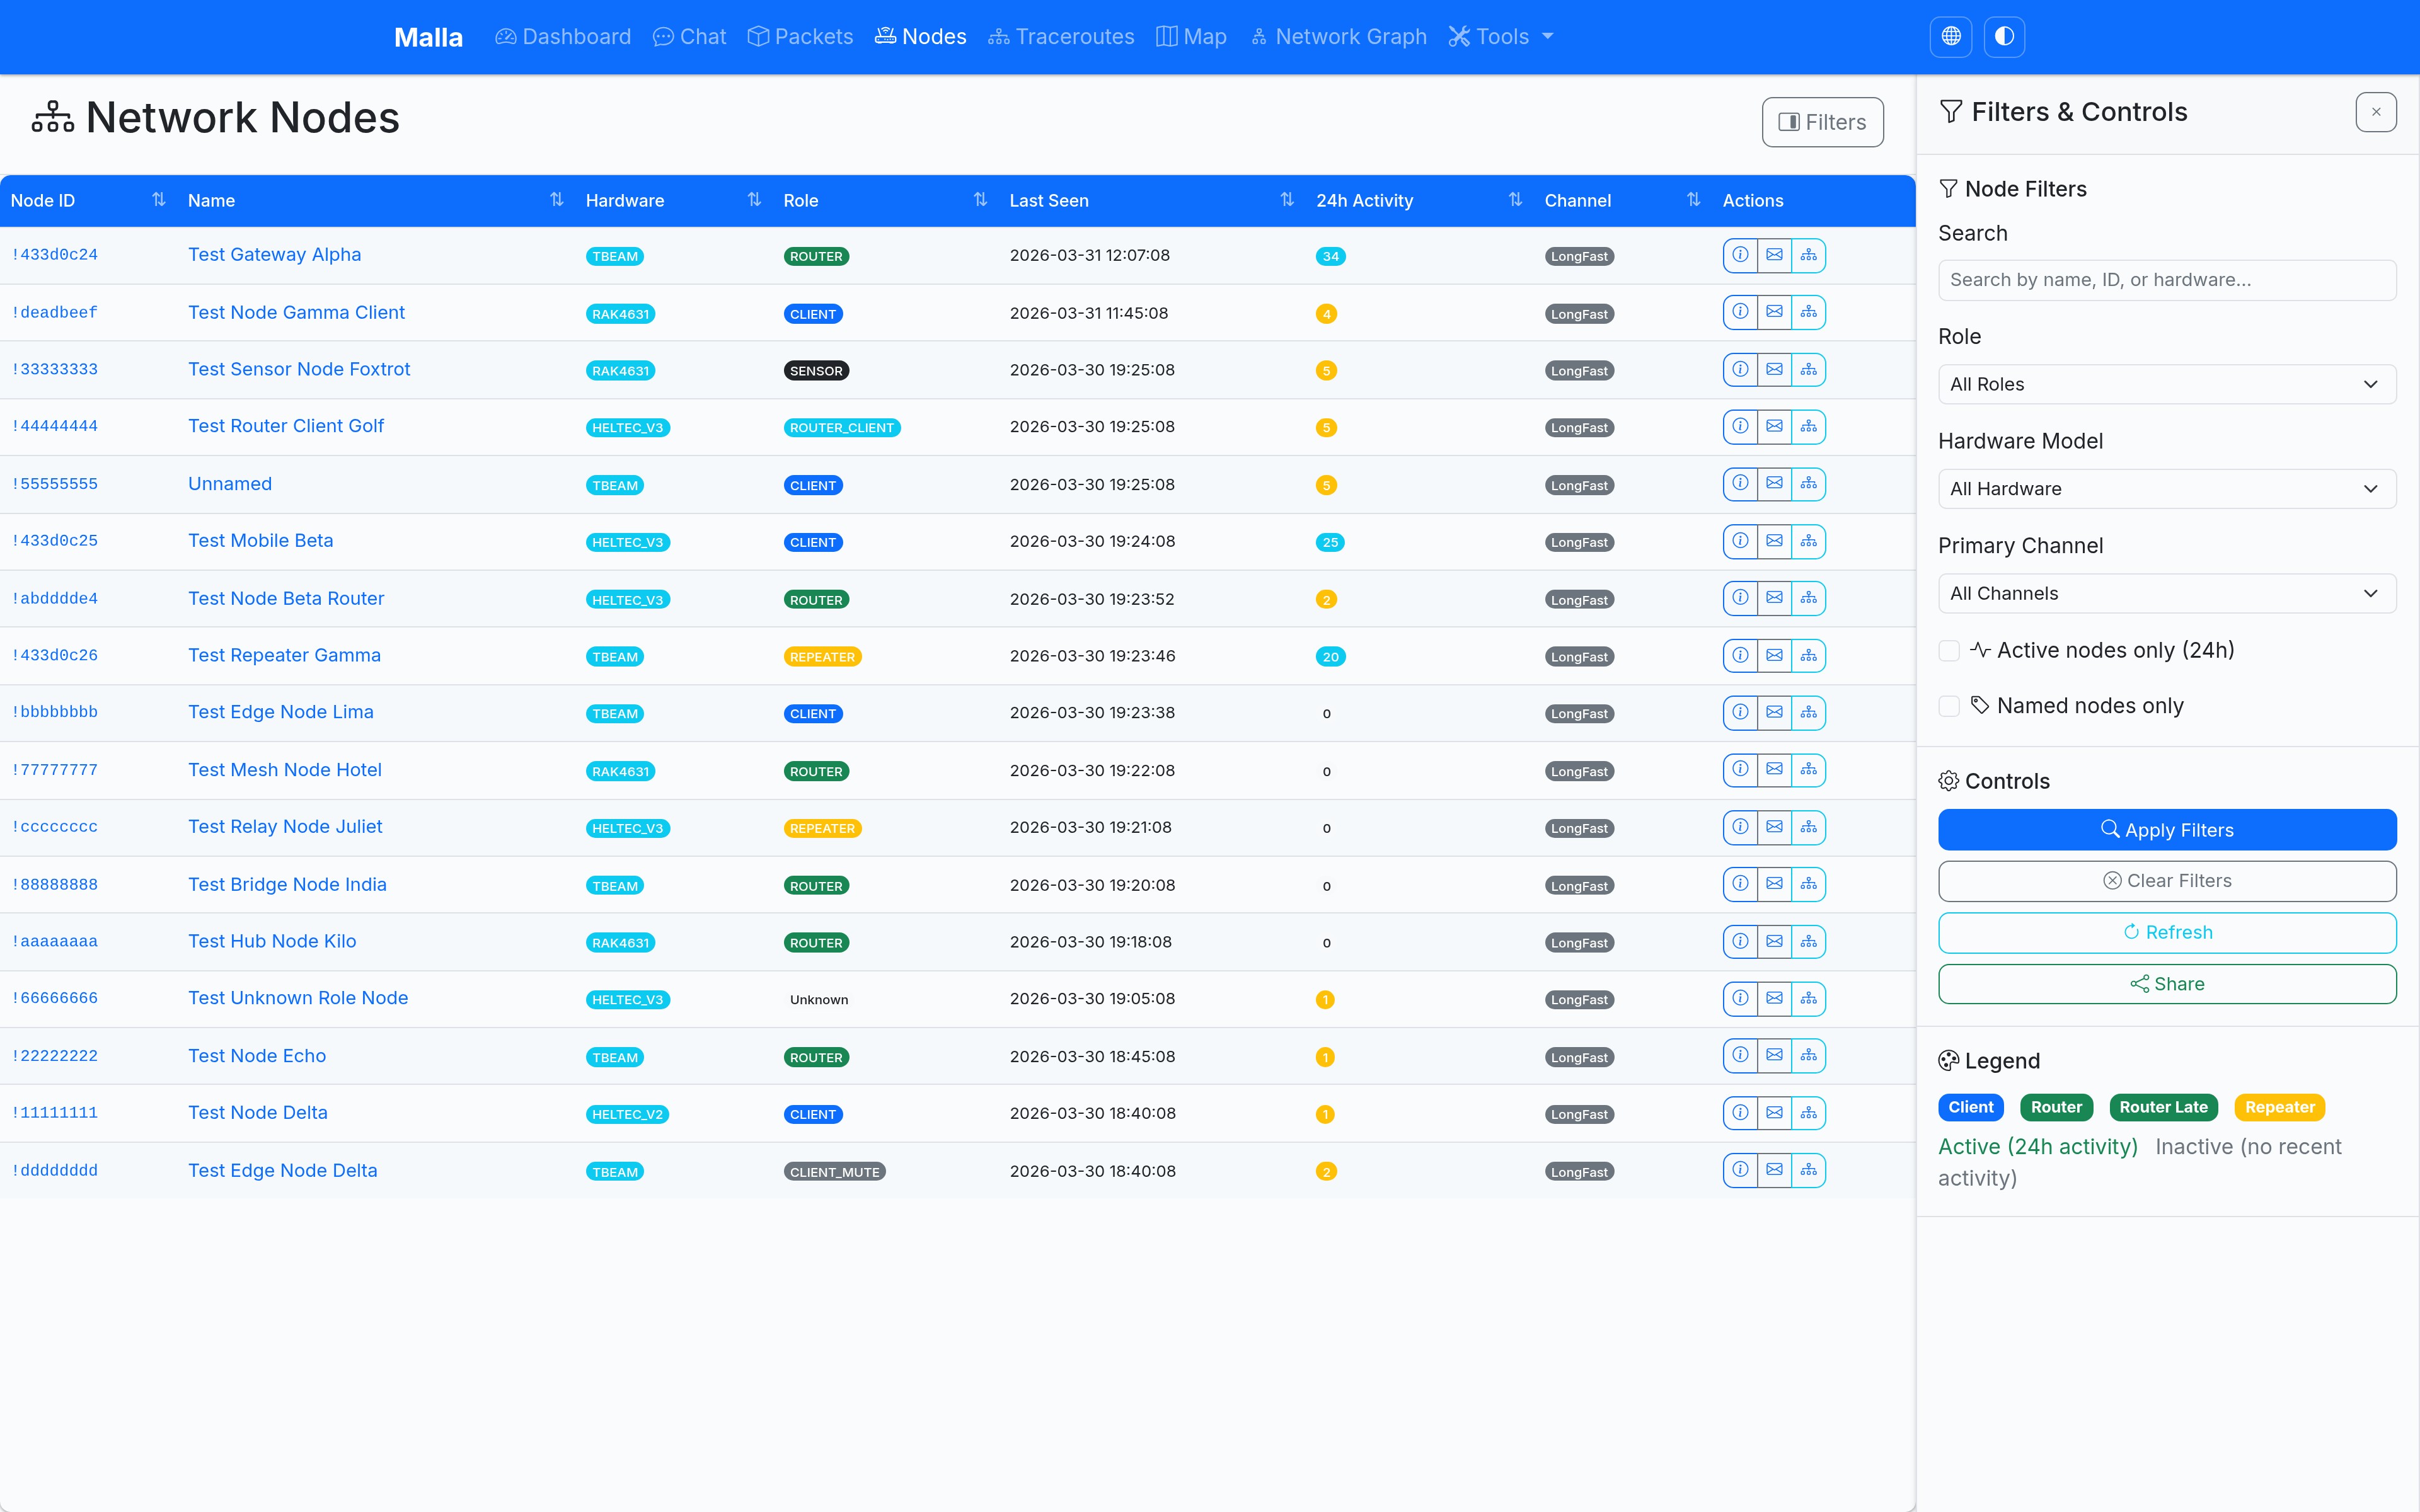
Task: Open Test Repeater Gamma node link
Action: (284, 655)
